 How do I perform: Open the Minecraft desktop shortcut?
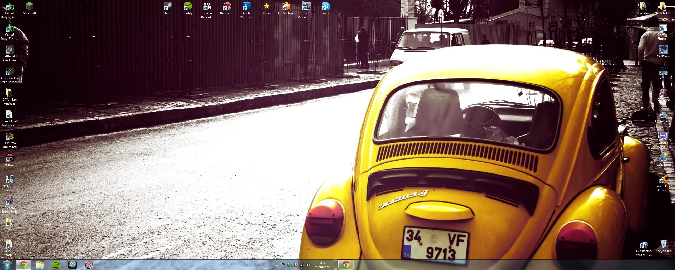click(x=29, y=8)
